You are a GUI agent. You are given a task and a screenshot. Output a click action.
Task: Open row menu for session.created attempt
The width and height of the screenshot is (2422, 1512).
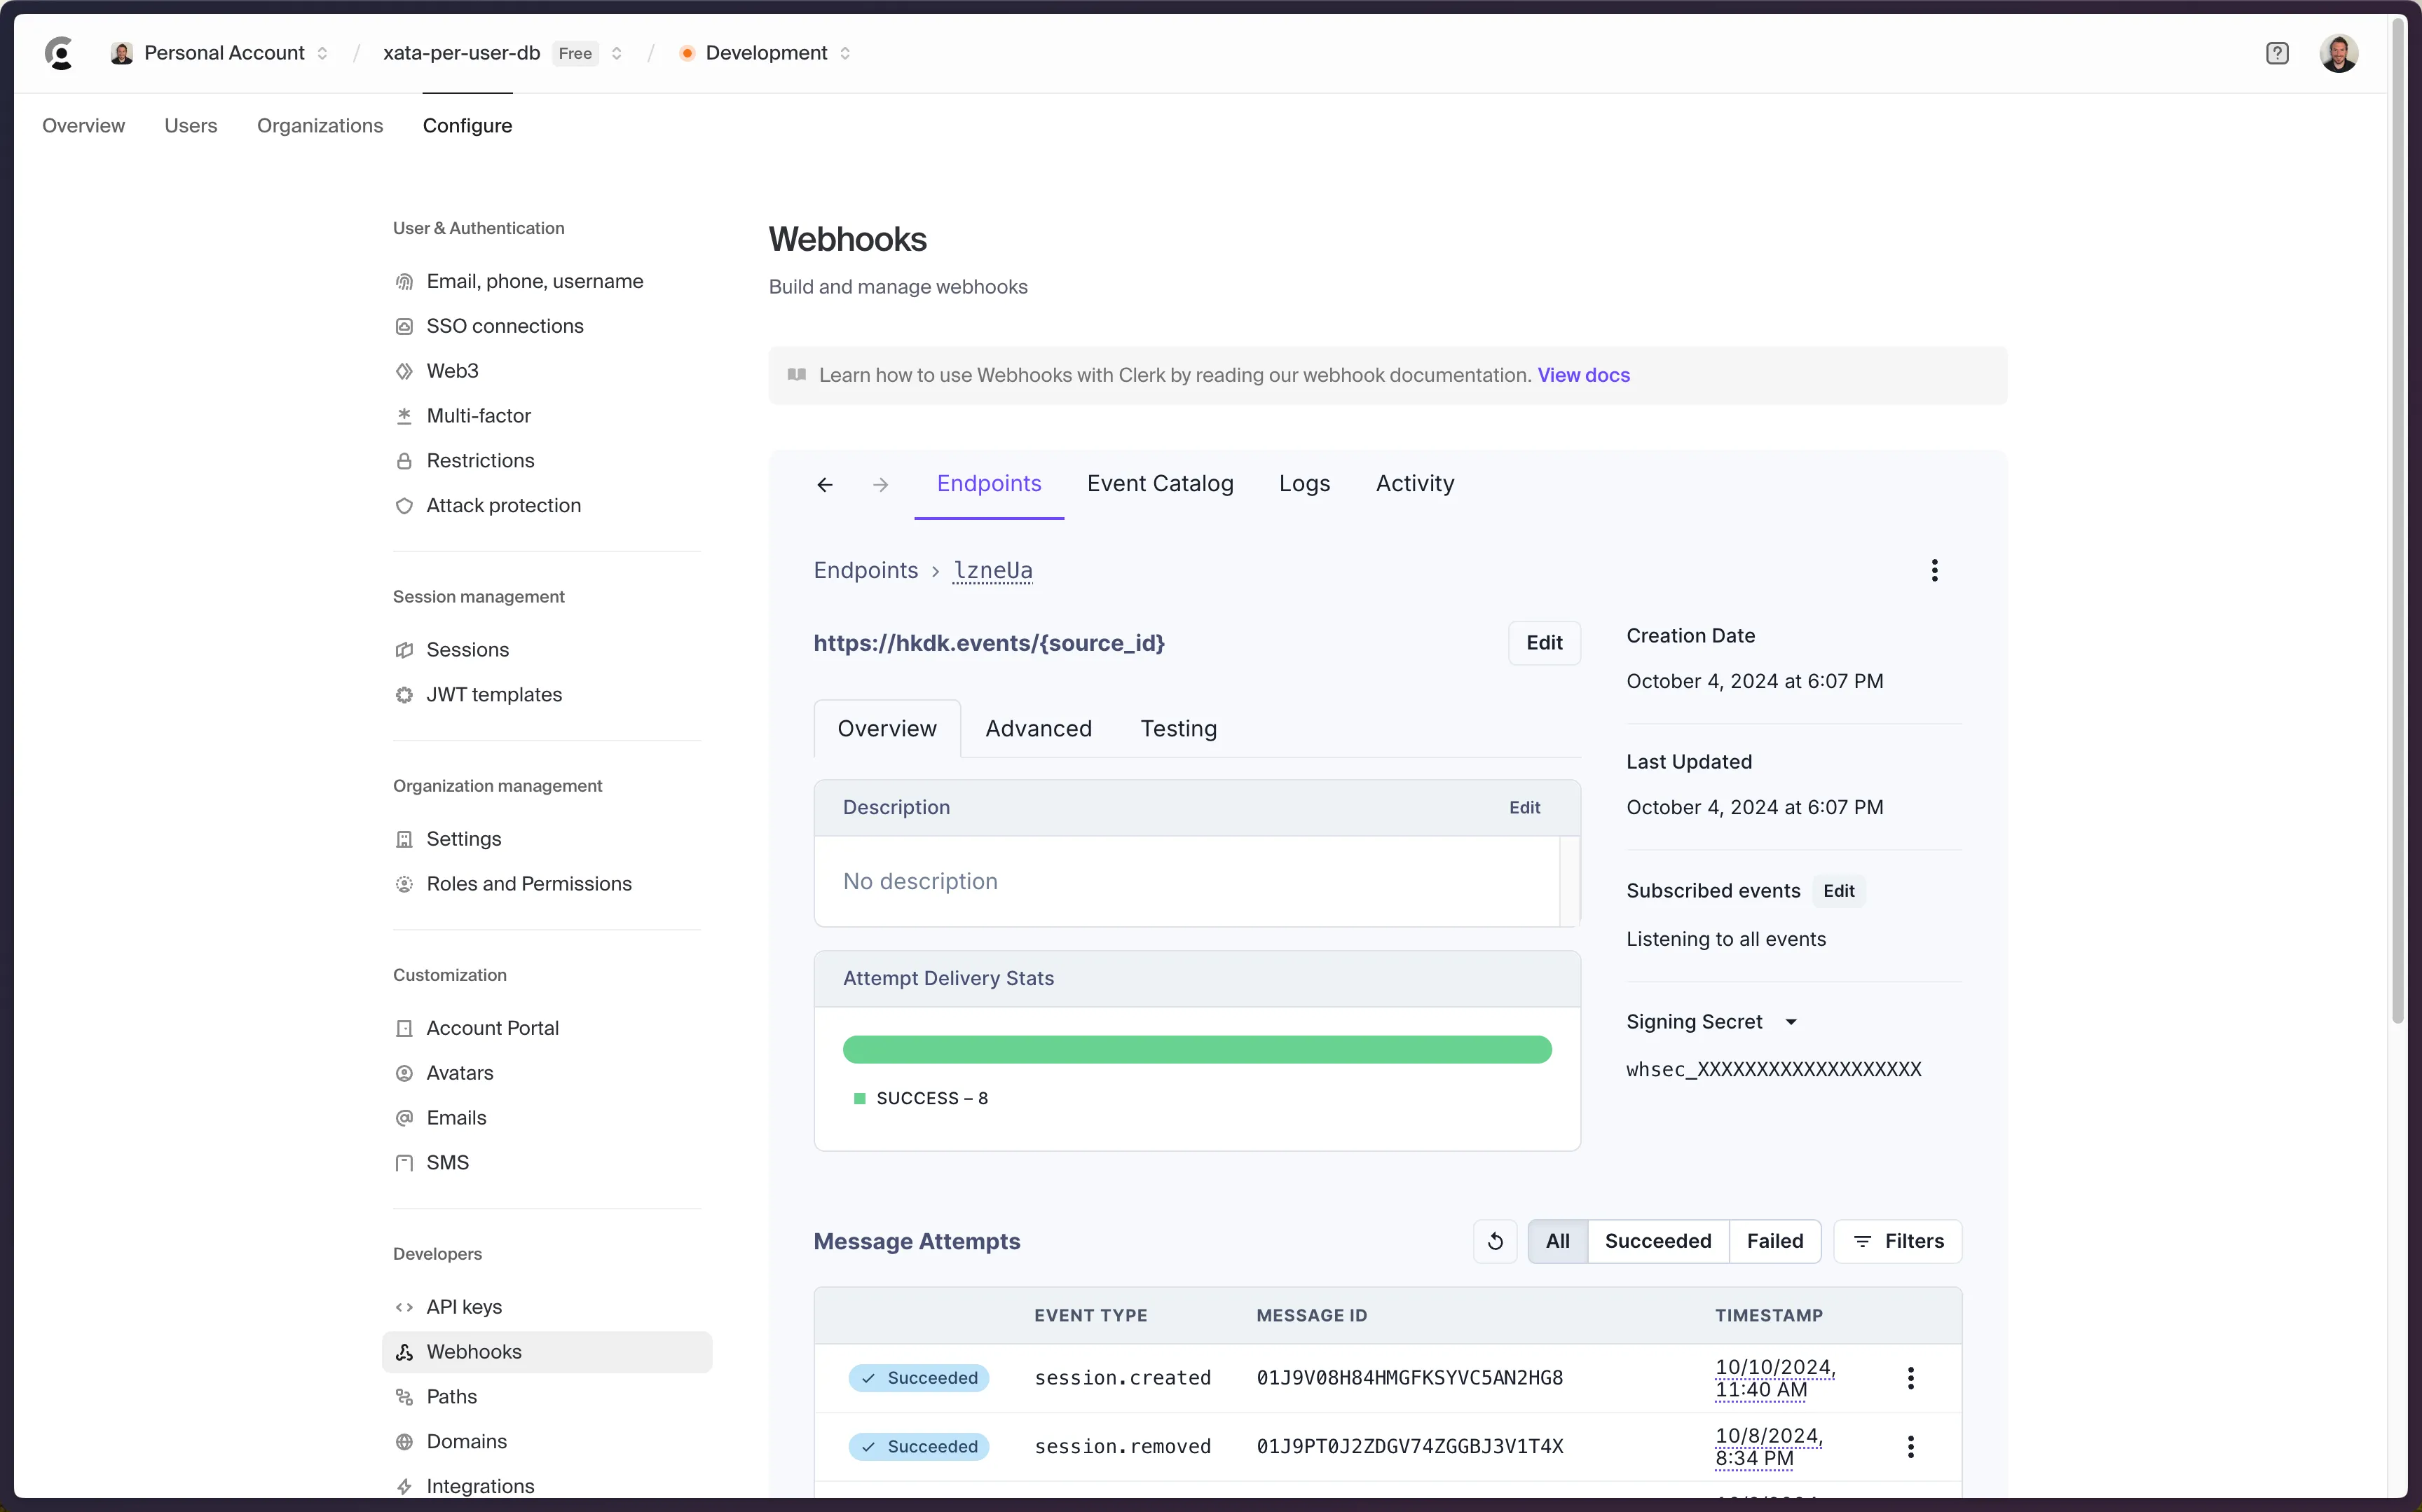tap(1910, 1378)
